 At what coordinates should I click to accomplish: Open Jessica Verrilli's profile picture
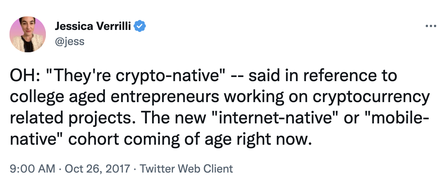(28, 34)
